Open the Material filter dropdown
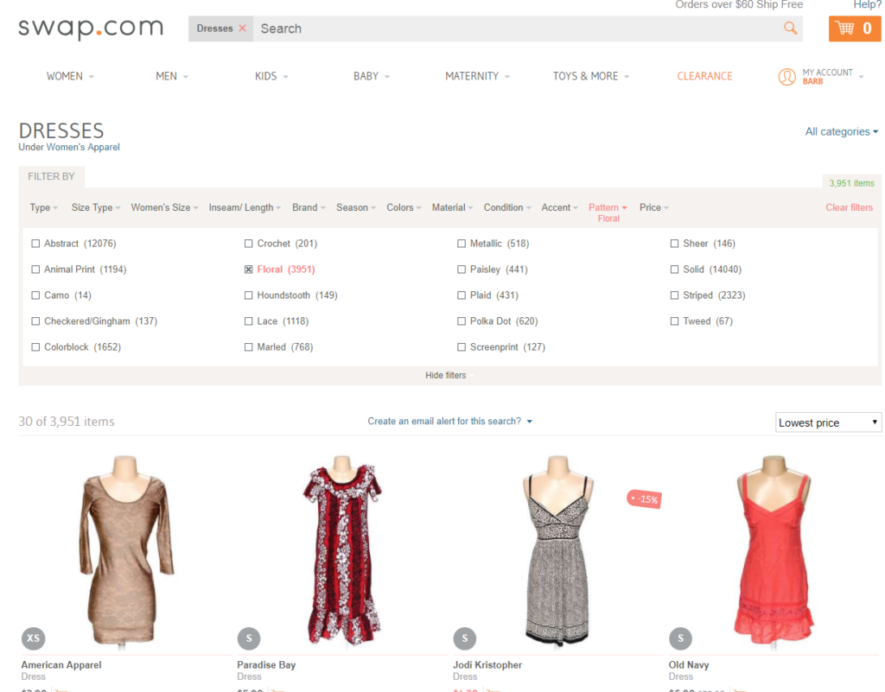The width and height of the screenshot is (885, 692). (x=453, y=207)
